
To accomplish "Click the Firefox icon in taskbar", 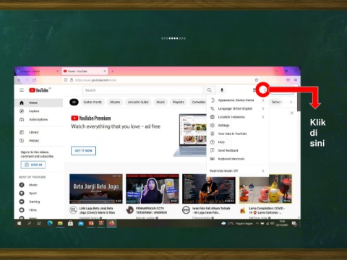I will pyautogui.click(x=111, y=223).
